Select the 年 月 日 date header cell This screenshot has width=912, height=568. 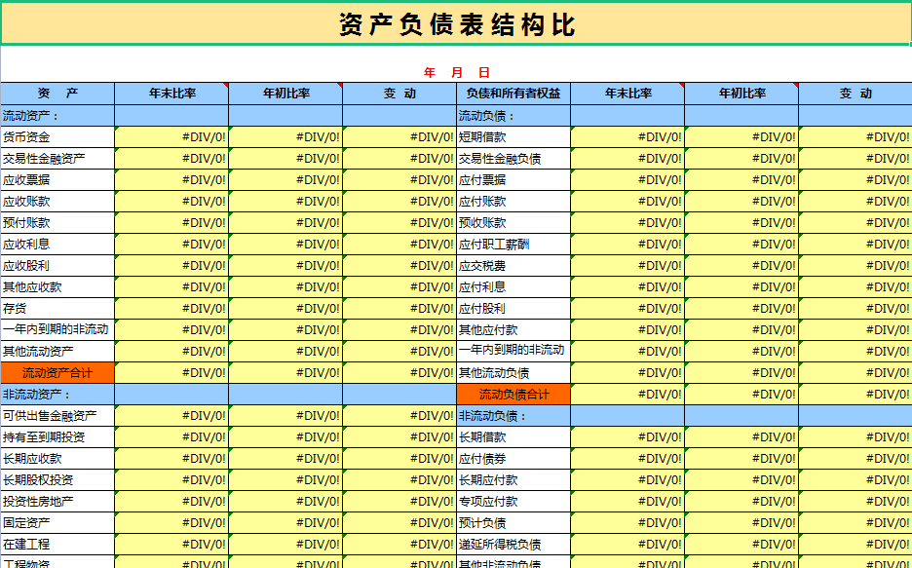point(454,70)
